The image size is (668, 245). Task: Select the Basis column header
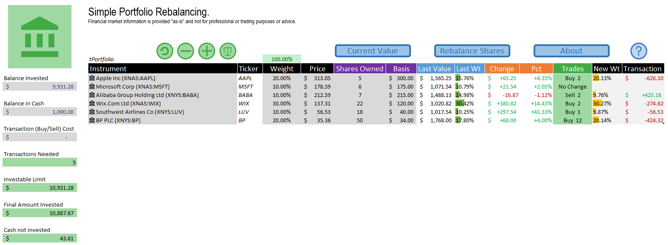(401, 69)
